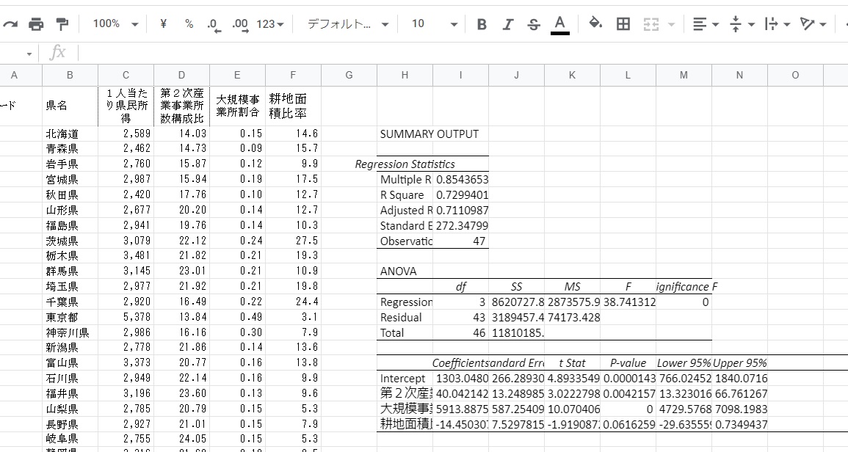Select column H header
848x452 pixels.
pos(405,75)
